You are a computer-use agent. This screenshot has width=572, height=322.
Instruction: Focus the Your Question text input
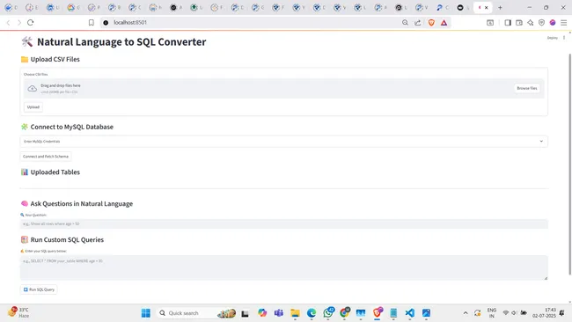point(284,224)
